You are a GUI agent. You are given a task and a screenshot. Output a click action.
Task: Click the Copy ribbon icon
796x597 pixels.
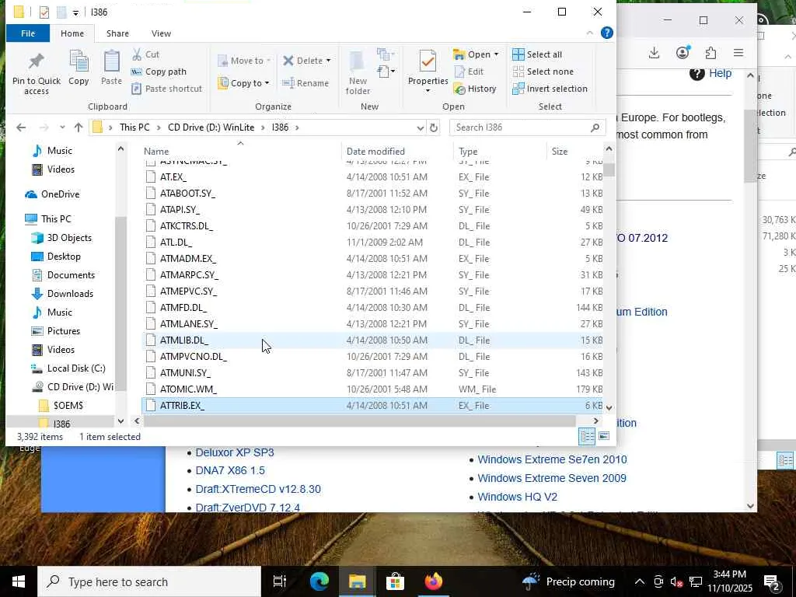point(79,68)
